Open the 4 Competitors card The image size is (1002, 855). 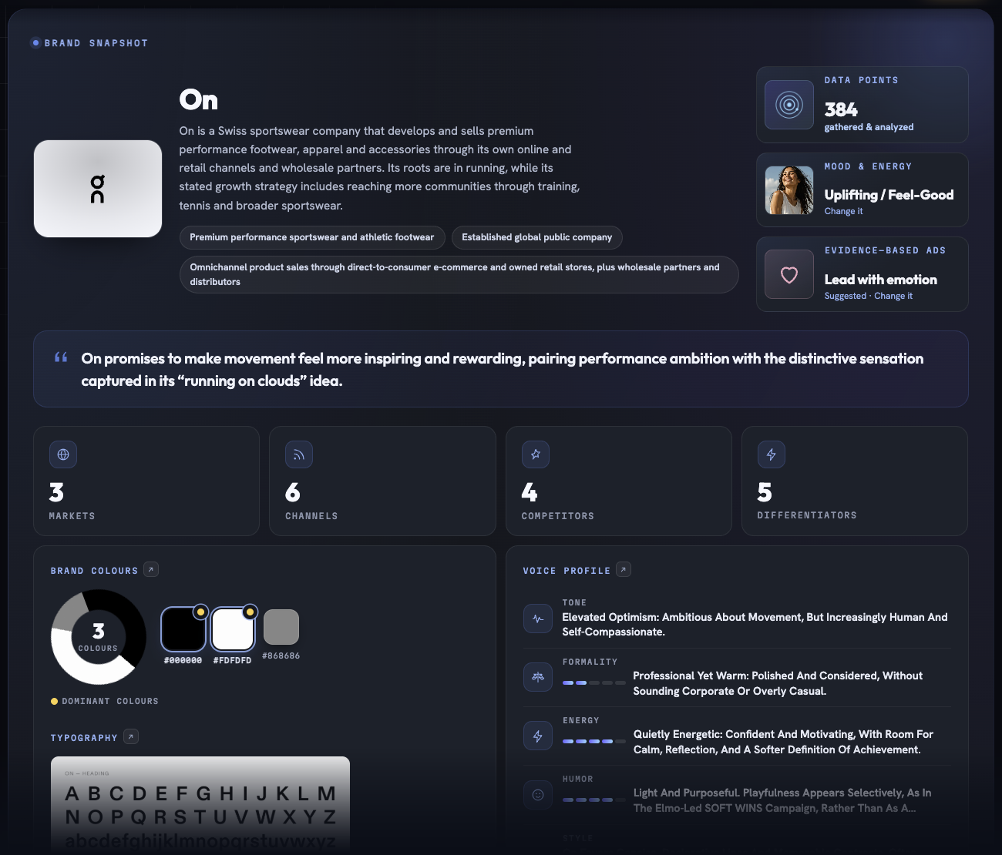(619, 481)
